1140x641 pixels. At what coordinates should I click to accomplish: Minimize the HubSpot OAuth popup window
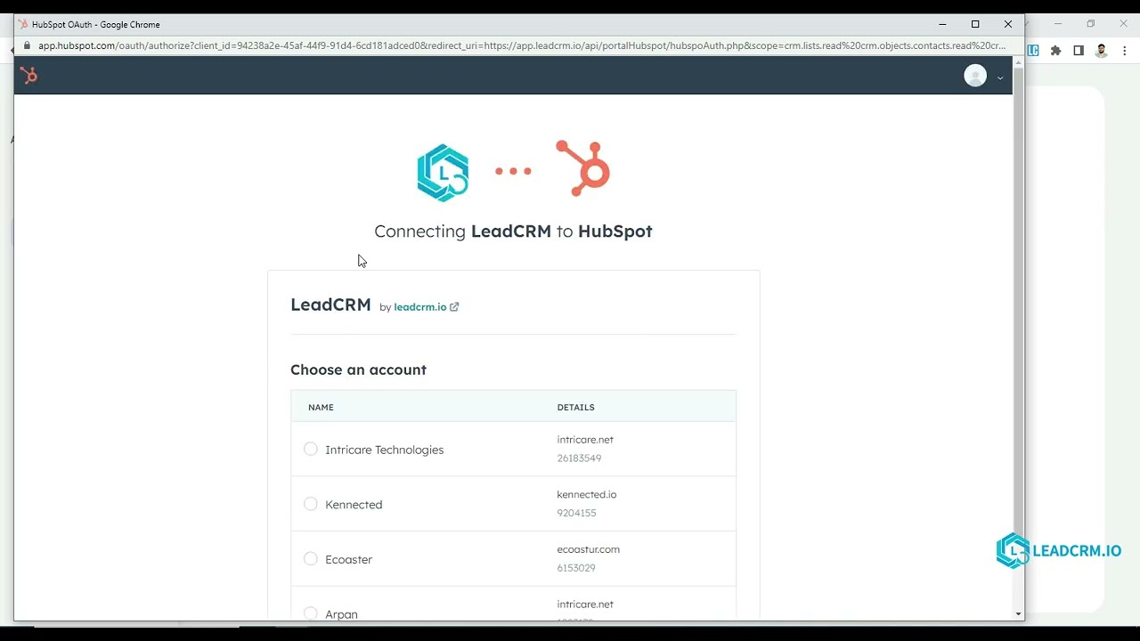pyautogui.click(x=942, y=24)
